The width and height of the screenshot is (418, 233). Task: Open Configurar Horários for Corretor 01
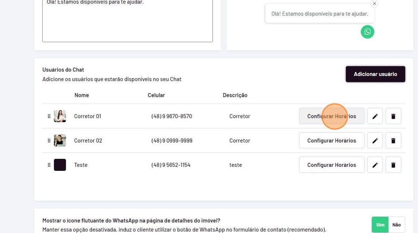(331, 116)
